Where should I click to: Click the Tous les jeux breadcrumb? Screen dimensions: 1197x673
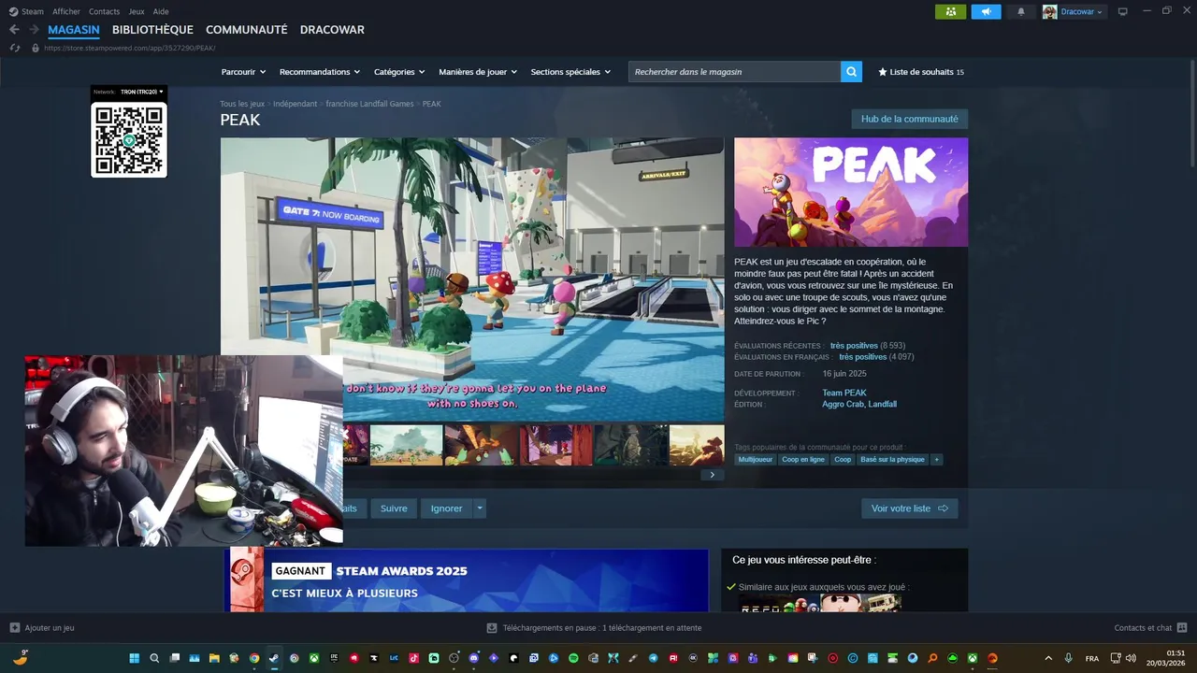(x=242, y=104)
